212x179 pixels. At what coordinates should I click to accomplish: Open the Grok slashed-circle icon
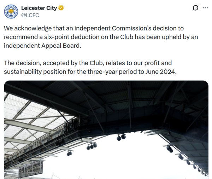click(194, 8)
